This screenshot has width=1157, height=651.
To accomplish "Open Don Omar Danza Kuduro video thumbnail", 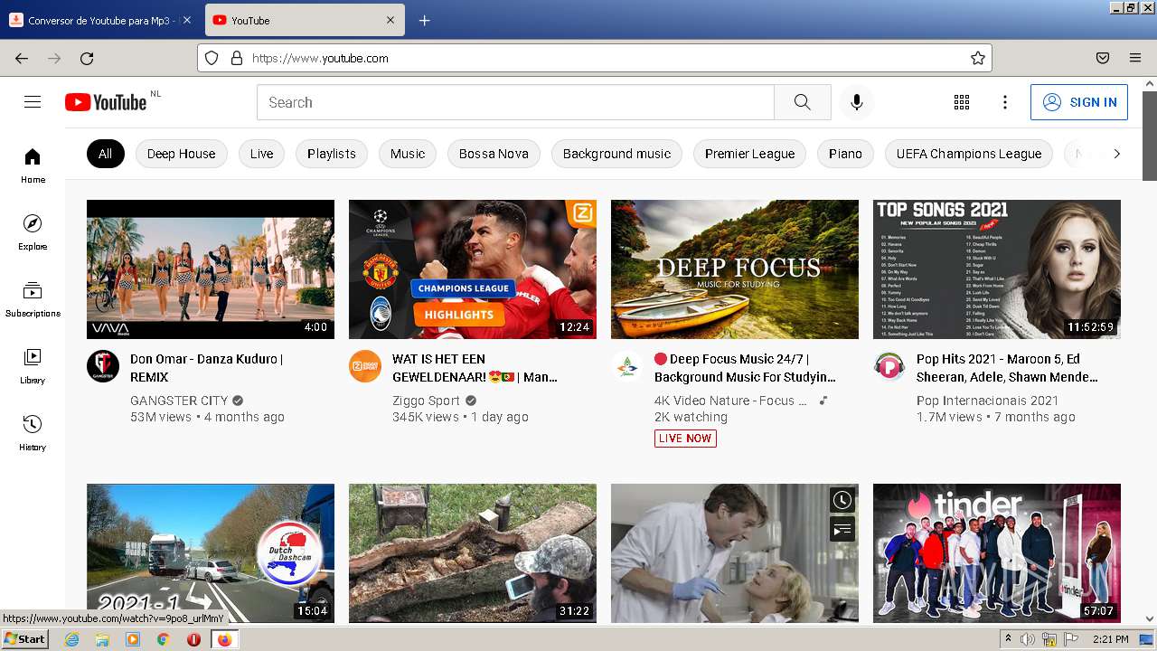I will pos(211,269).
